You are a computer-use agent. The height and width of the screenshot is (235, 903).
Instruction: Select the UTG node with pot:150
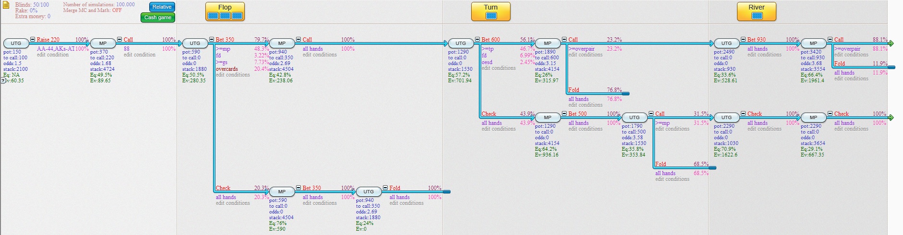tap(16, 43)
